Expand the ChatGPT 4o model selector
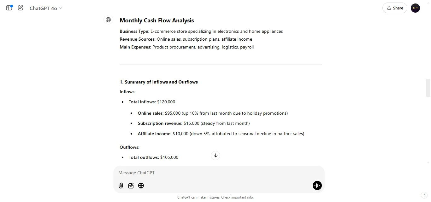Image resolution: width=431 pixels, height=202 pixels. click(x=46, y=8)
